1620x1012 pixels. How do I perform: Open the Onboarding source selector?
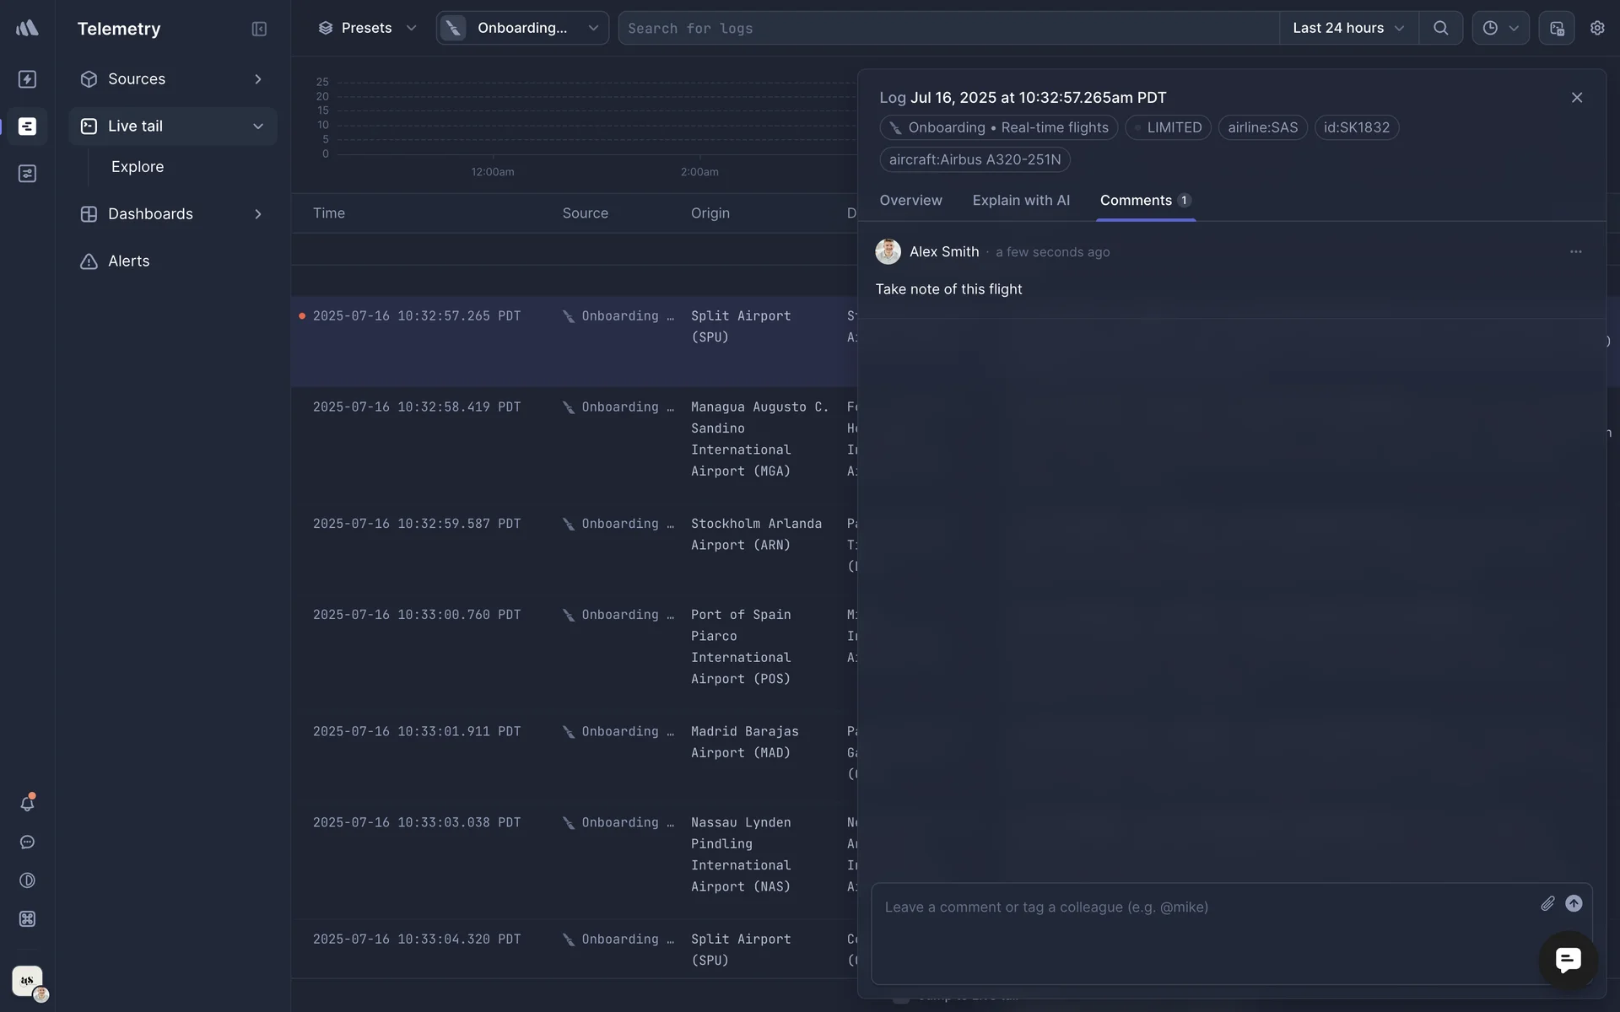tap(522, 28)
